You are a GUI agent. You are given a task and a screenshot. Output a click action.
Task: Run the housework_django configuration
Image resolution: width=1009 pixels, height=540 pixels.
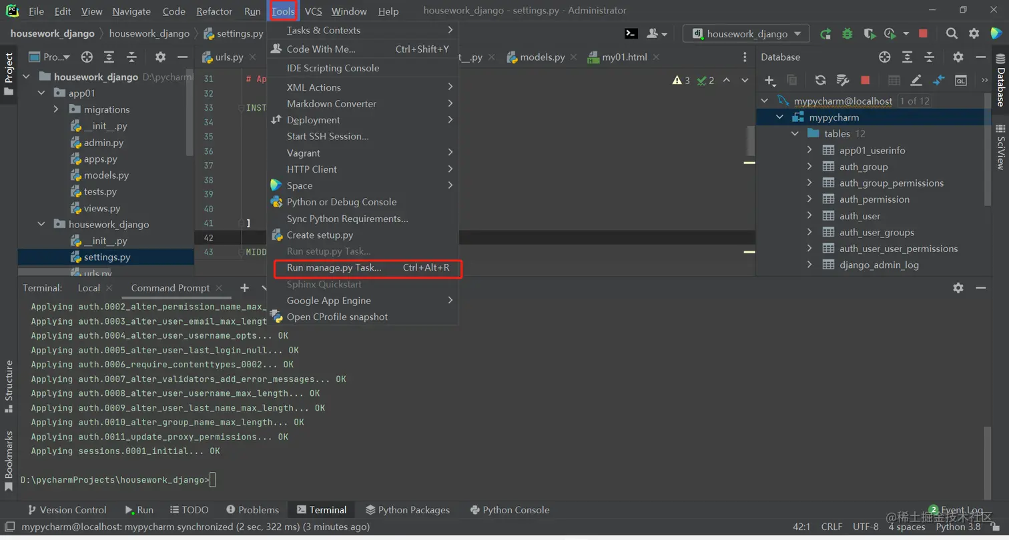pyautogui.click(x=825, y=33)
